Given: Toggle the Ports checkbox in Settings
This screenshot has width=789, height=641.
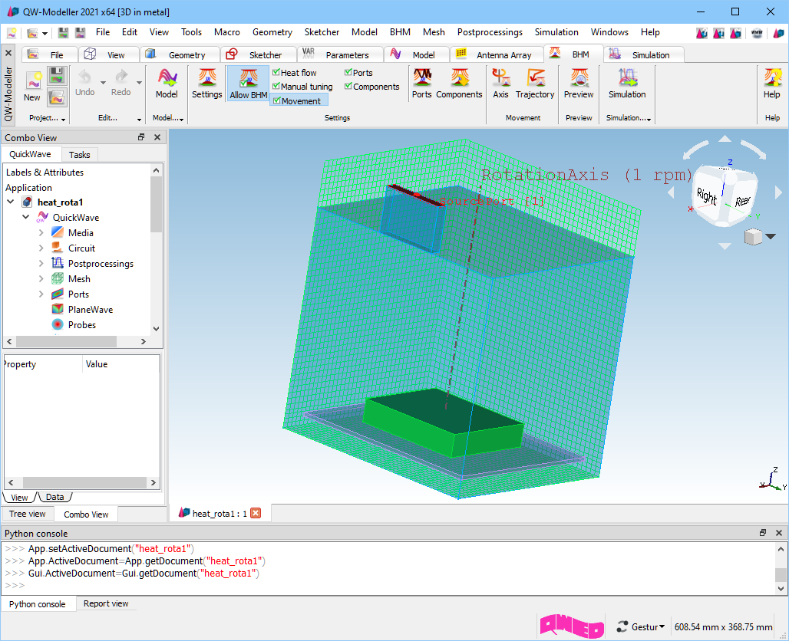Looking at the screenshot, I should tap(348, 72).
